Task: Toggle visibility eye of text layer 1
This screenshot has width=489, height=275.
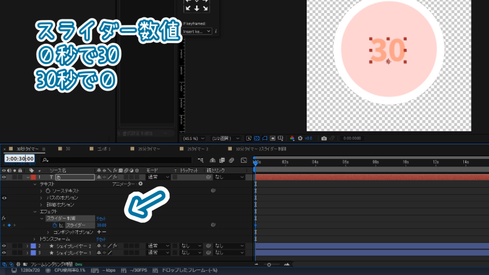Action: (4, 177)
